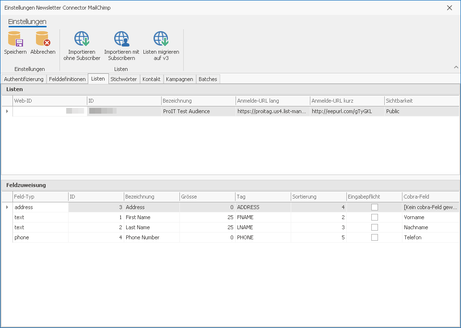Enable Eingabepflicht for First Name row
The height and width of the screenshot is (328, 461).
[x=374, y=217]
